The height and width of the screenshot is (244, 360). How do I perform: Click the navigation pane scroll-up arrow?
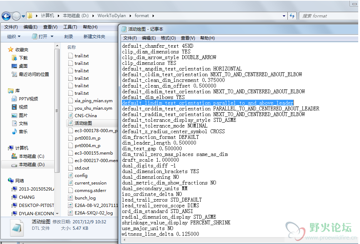pos(57,46)
